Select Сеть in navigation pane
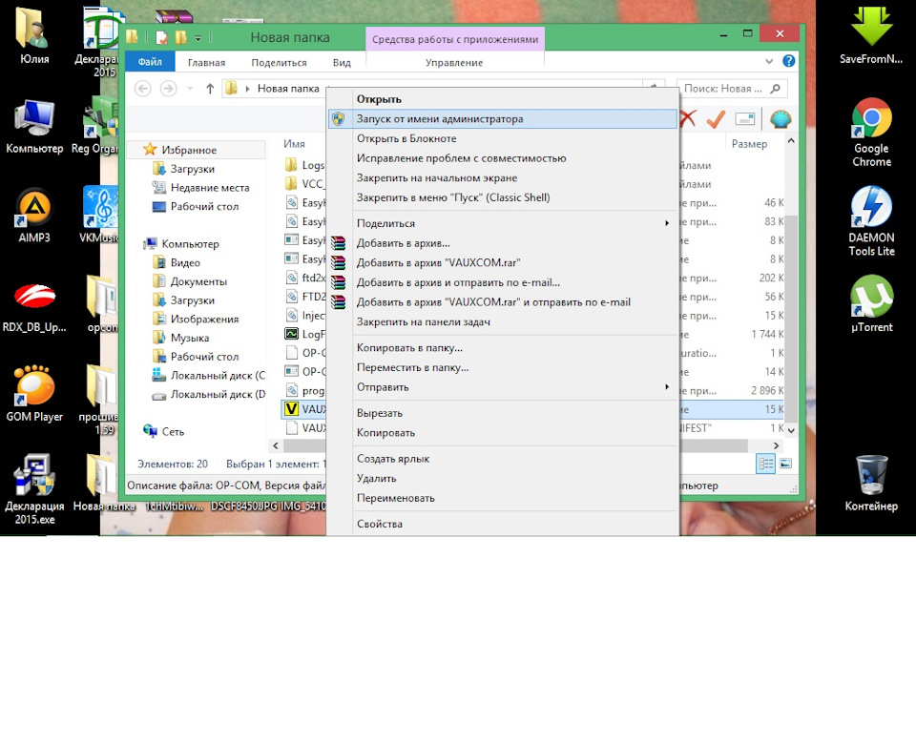Viewport: 916px width, 744px height. [x=164, y=431]
